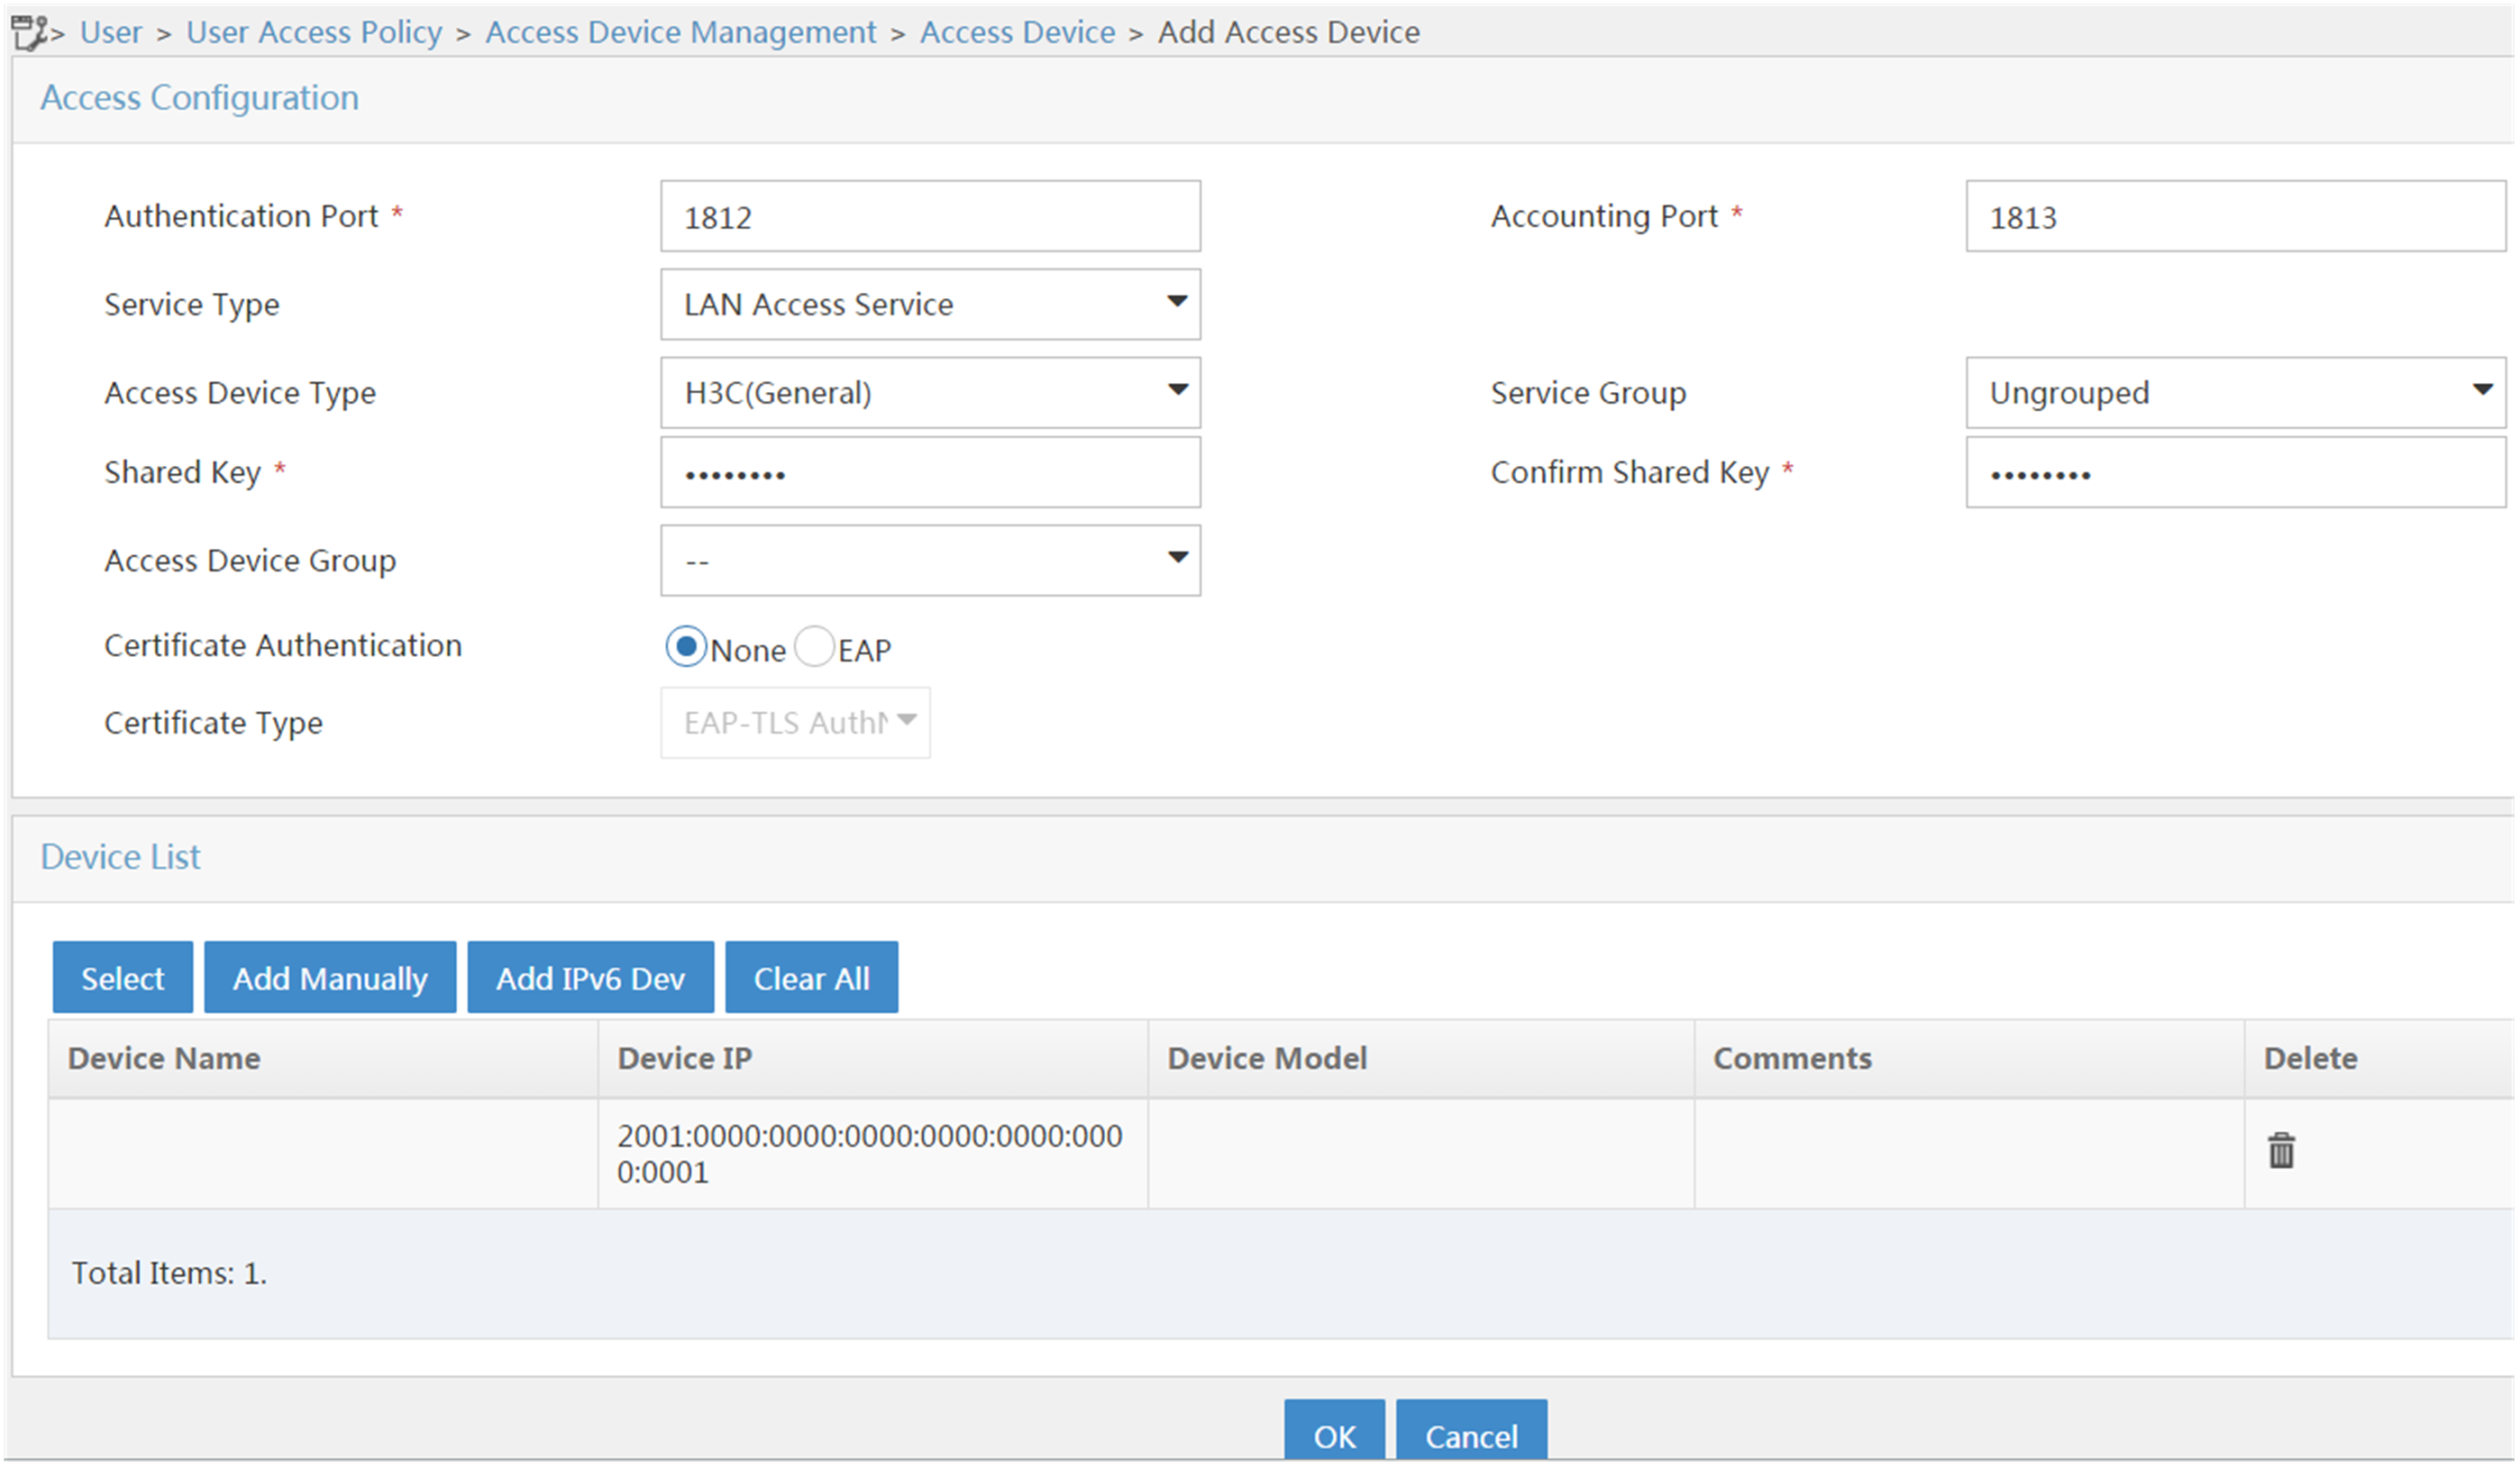This screenshot has width=2520, height=1469.
Task: Click the Confirm Shared Key field
Action: [2235, 473]
